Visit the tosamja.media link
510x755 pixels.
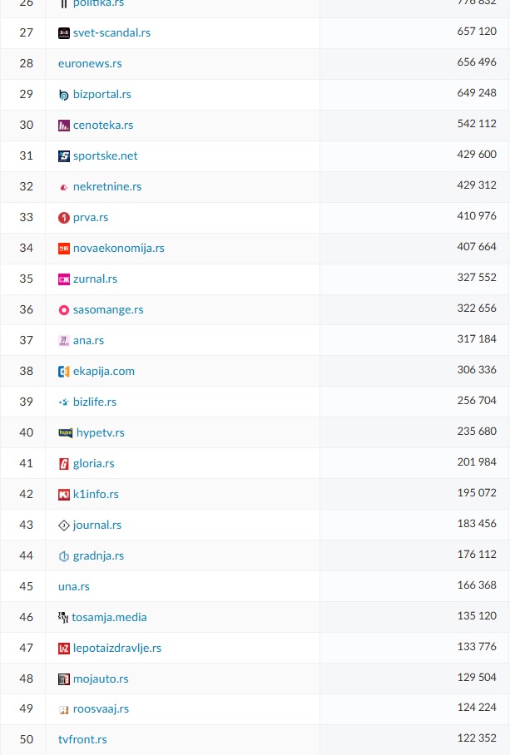point(109,618)
